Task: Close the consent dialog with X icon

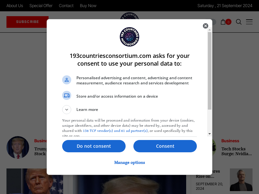Action: (x=206, y=26)
